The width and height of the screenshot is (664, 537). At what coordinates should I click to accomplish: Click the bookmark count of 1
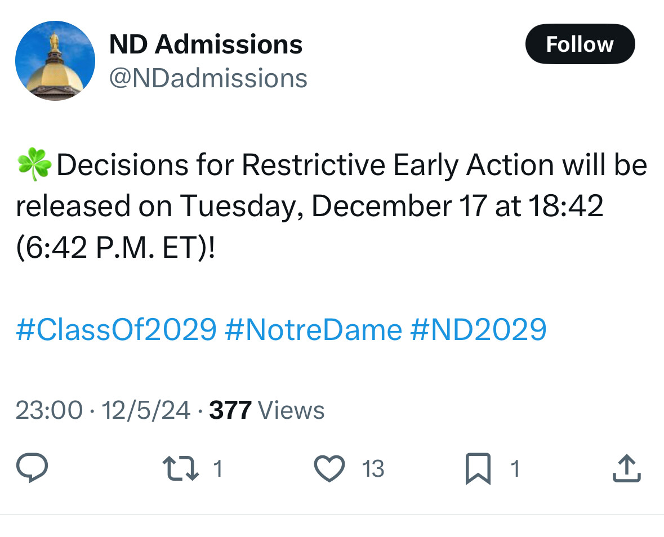pos(514,468)
